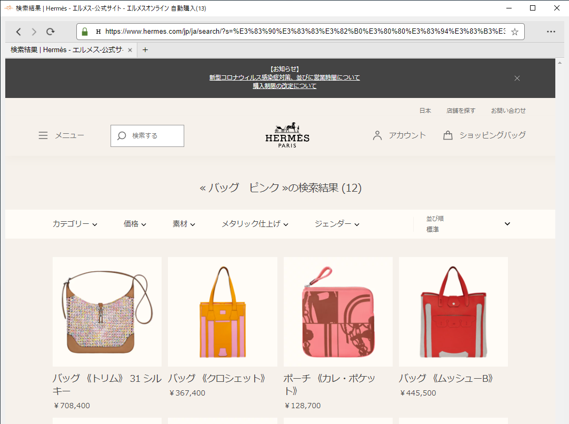The width and height of the screenshot is (569, 424).
Task: Click the バッグ《クロシェット》 product title
Action: point(217,379)
